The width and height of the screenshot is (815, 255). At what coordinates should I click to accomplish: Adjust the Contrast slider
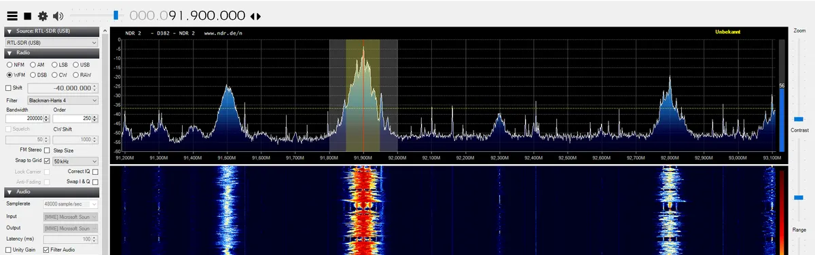pyautogui.click(x=799, y=180)
